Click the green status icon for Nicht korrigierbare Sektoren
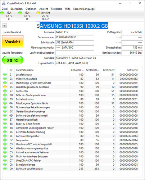Screen dimensions: 145x180 [x=5, y=156]
